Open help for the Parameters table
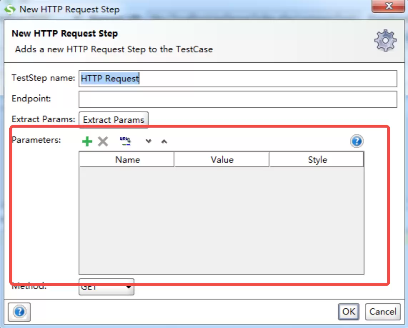 (x=357, y=141)
